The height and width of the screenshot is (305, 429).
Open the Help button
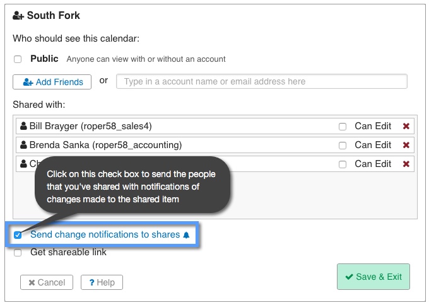102,282
